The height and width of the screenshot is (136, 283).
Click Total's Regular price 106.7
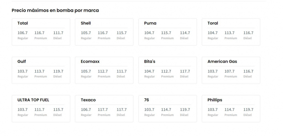pos(23,33)
